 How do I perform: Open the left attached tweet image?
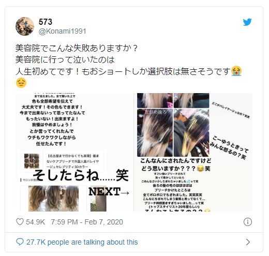click(x=74, y=153)
